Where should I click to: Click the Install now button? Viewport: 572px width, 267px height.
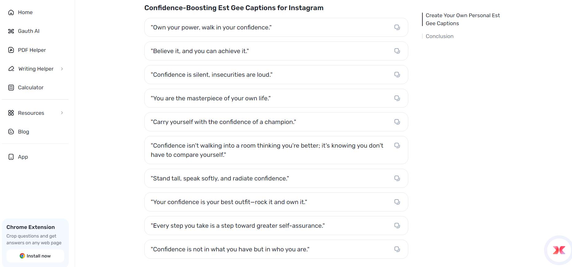pos(35,256)
